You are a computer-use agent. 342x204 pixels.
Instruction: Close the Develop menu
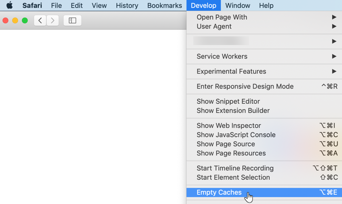coord(203,5)
